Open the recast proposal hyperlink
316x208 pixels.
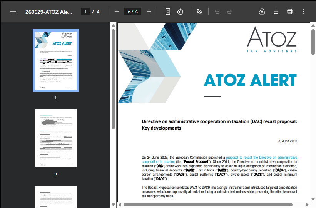click(262, 158)
